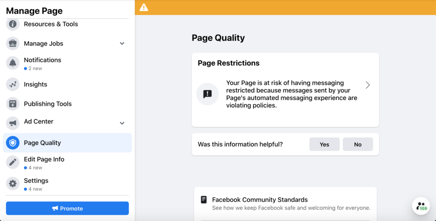Answer Yes to helpful question
436x221 pixels.
click(324, 144)
